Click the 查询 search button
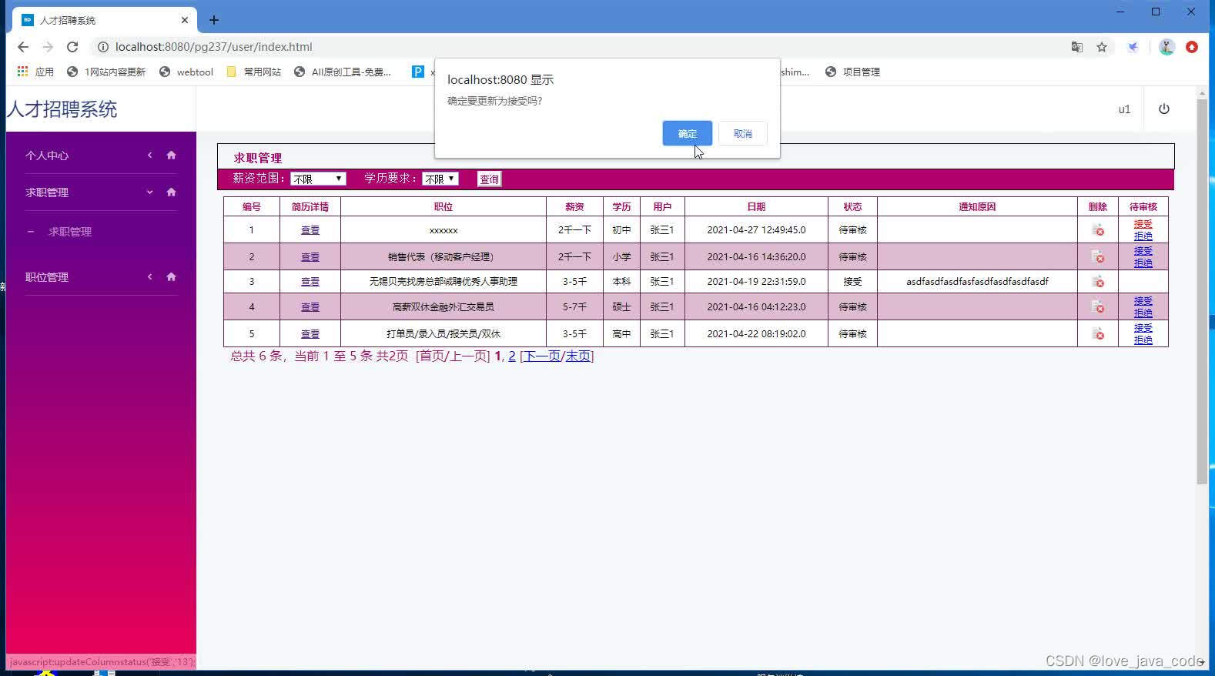 click(489, 179)
